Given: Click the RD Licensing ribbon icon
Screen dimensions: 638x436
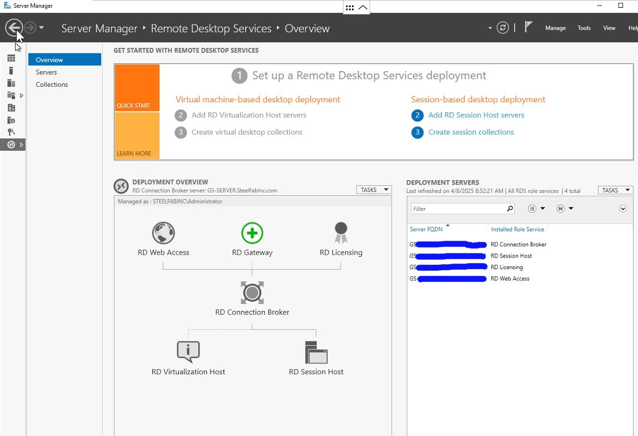Looking at the screenshot, I should pyautogui.click(x=341, y=233).
